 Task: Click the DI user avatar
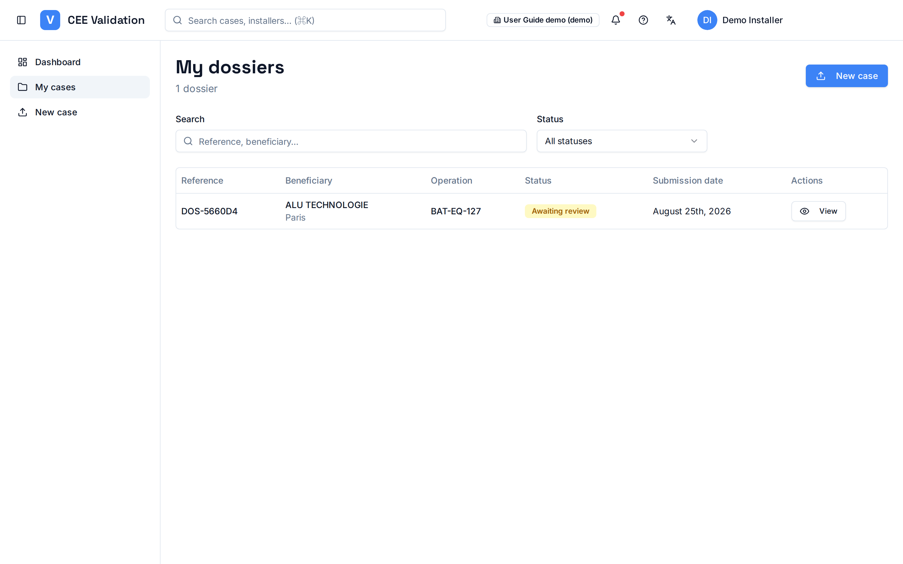click(707, 20)
